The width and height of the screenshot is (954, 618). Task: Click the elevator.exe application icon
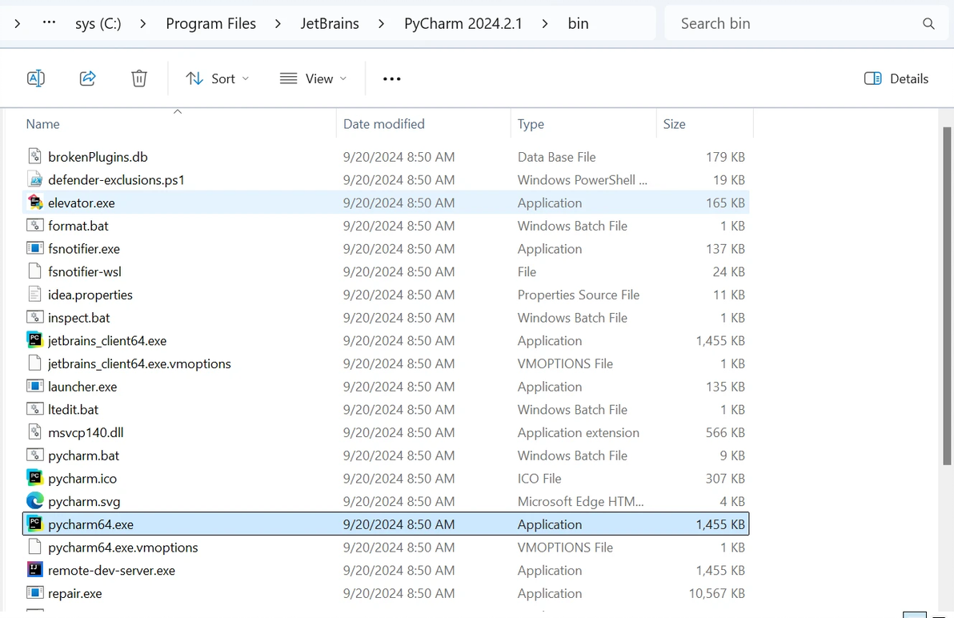point(34,203)
